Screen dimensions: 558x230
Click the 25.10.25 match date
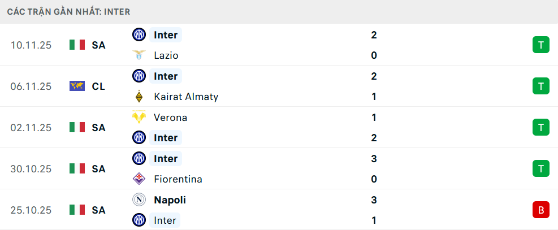click(x=31, y=210)
